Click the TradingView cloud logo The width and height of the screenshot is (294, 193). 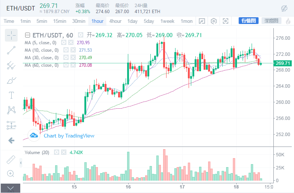click(x=34, y=135)
